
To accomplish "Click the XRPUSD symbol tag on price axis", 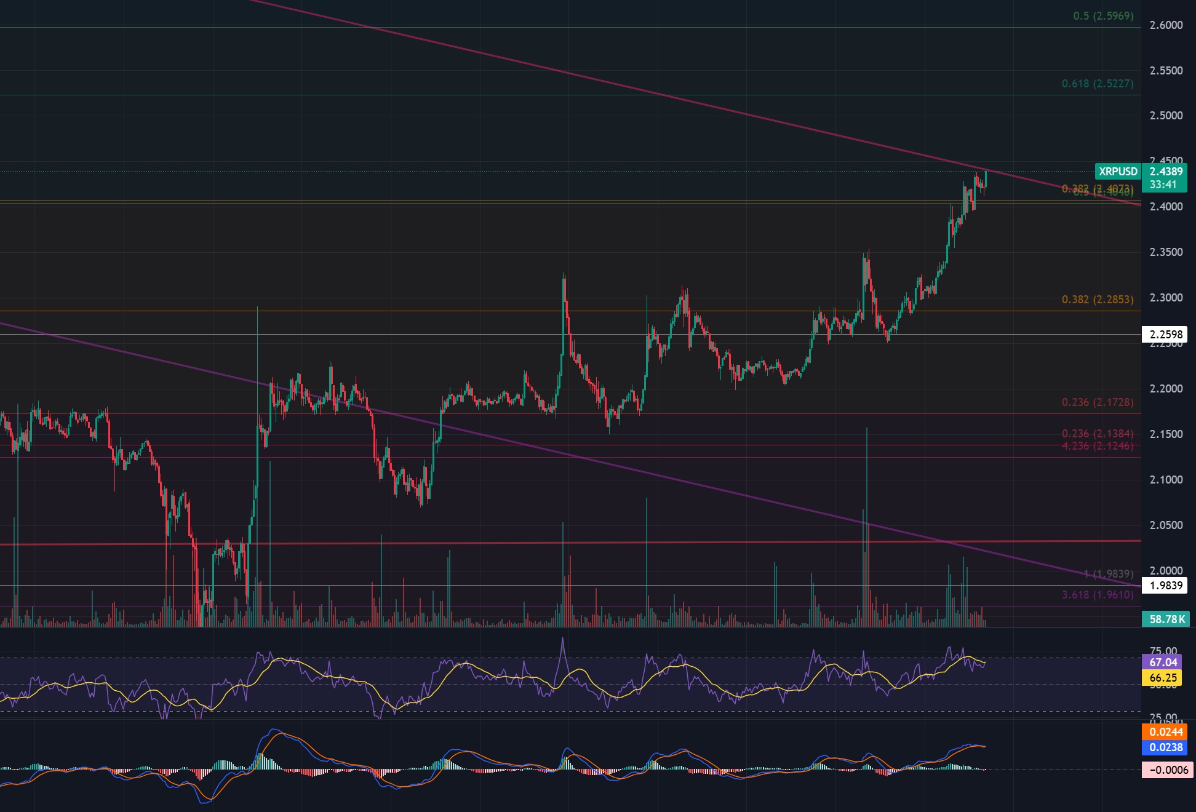I will coord(1118,172).
